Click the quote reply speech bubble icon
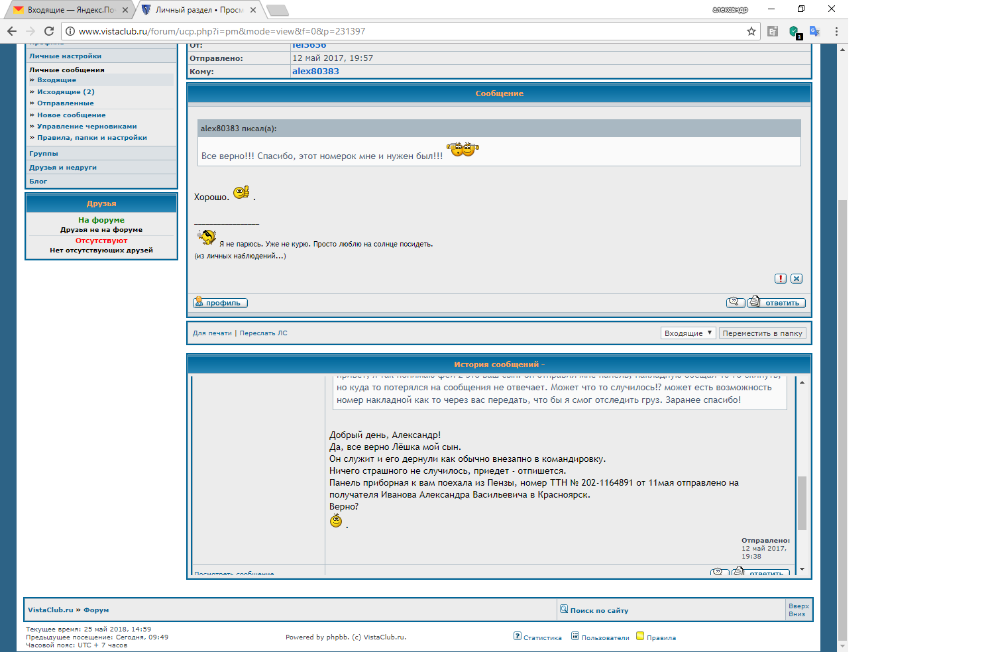Viewport: 992px width, 652px height. 736,303
